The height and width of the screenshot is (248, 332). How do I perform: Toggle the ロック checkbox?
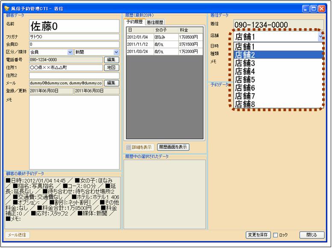[276, 235]
